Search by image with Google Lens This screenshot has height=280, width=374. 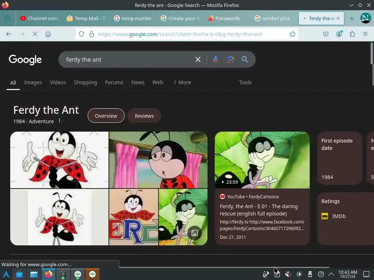[230, 59]
